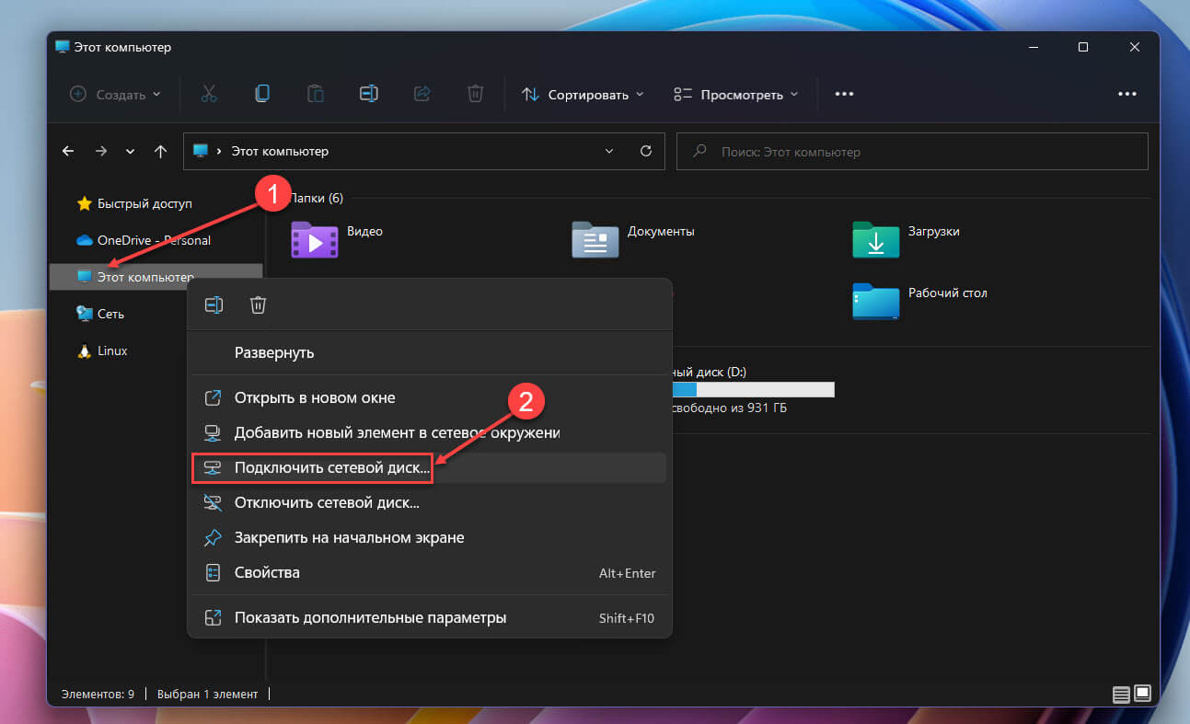Click the rename icon in context menu
Image resolution: width=1190 pixels, height=724 pixels.
(x=214, y=305)
